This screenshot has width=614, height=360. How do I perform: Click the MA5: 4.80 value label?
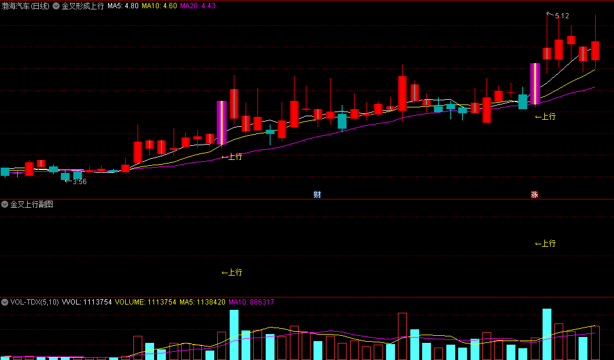(x=123, y=6)
